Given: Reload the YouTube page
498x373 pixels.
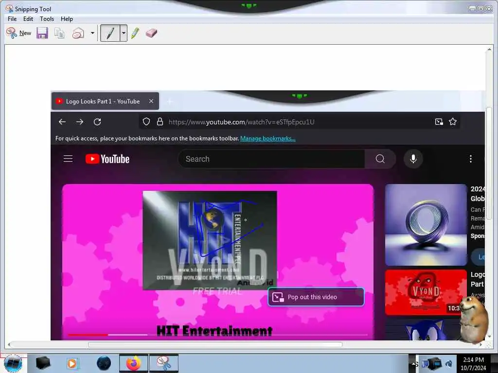Looking at the screenshot, I should click(x=97, y=122).
